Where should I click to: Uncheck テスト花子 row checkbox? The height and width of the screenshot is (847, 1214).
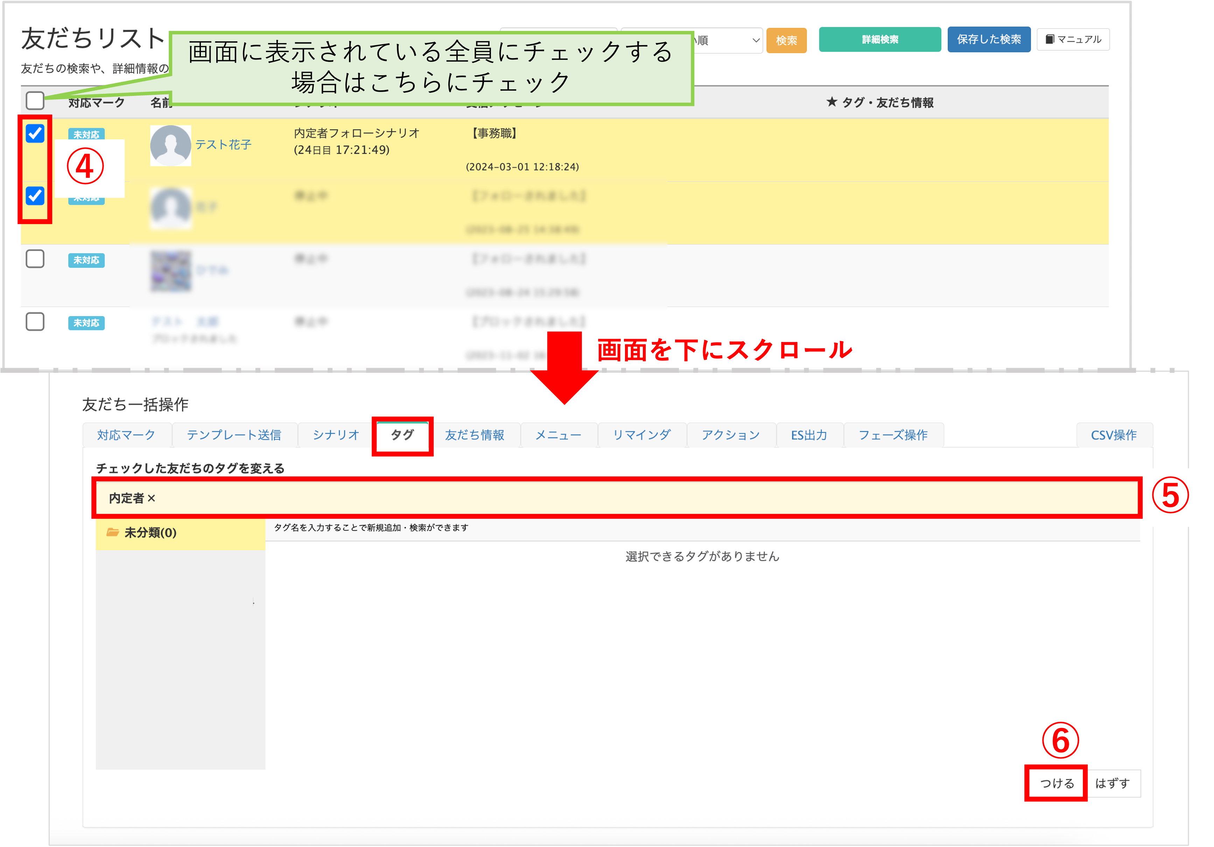[35, 133]
